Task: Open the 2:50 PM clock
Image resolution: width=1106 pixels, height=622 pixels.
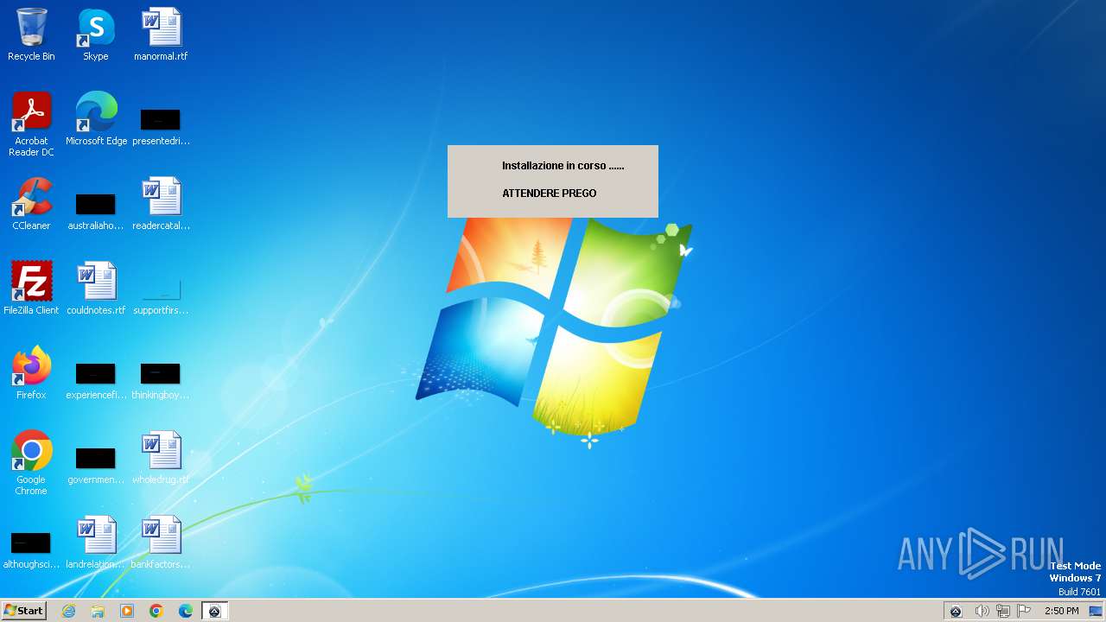Action: (1061, 612)
